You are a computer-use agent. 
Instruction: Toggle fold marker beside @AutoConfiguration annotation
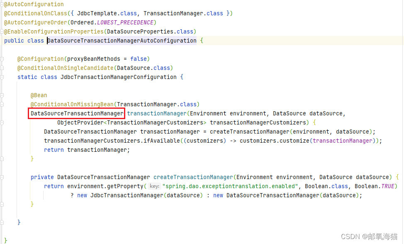coord(2,5)
